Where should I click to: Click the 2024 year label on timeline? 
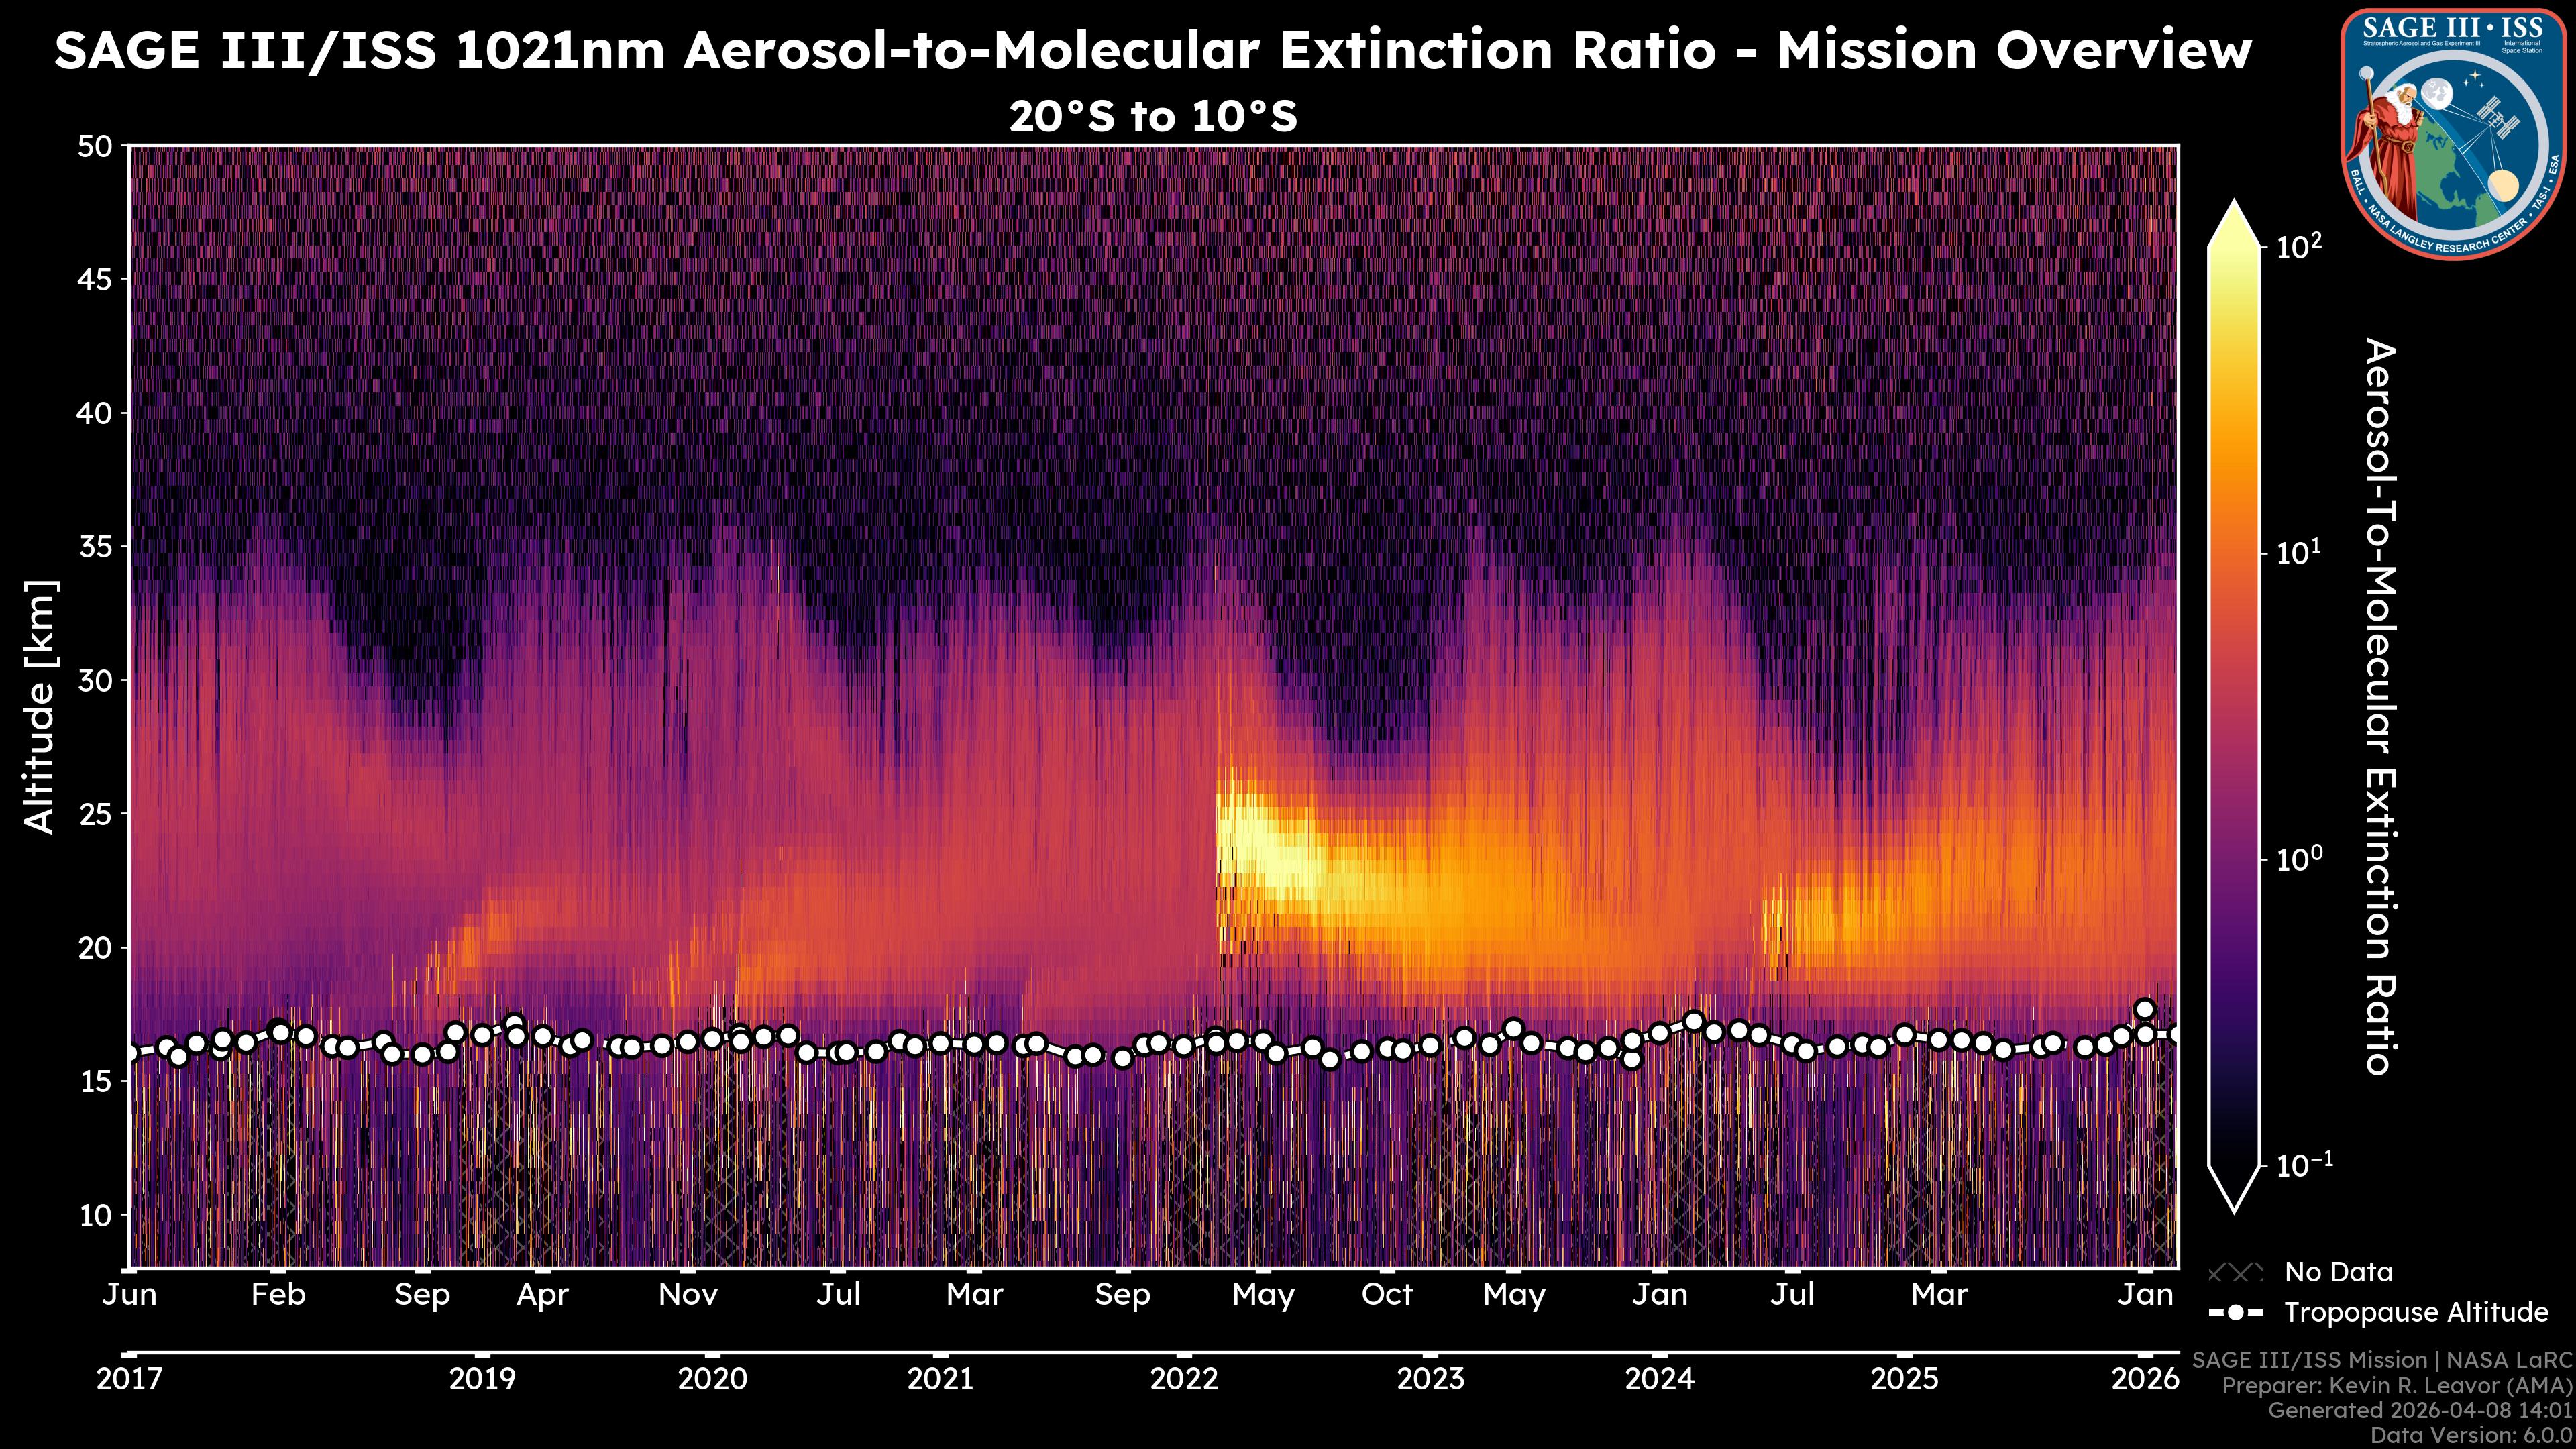pyautogui.click(x=1659, y=1380)
